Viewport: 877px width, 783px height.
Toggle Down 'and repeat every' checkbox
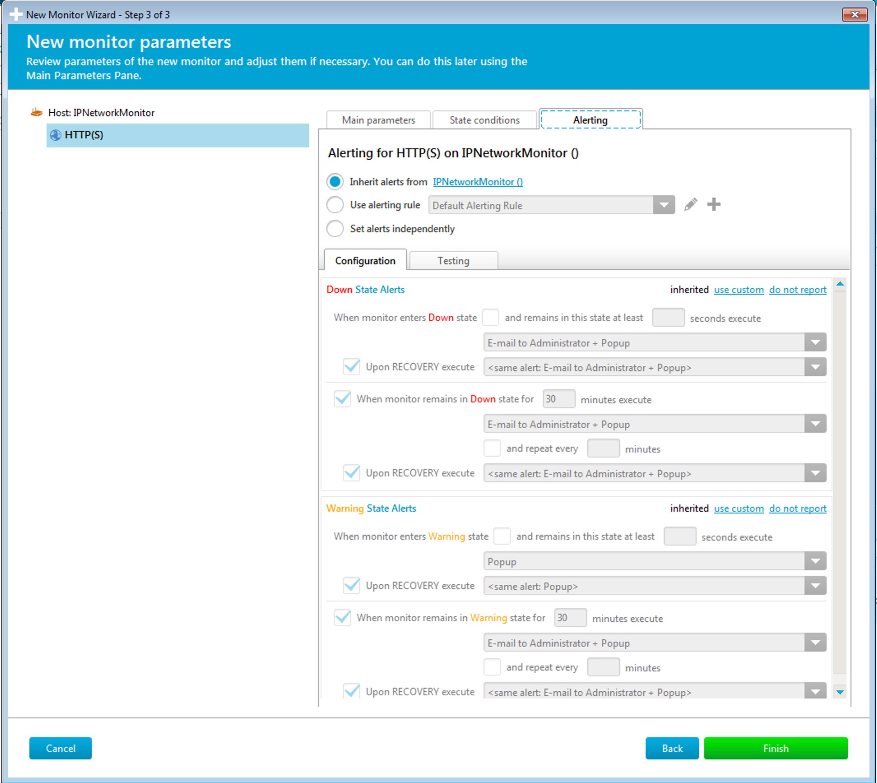(x=492, y=448)
